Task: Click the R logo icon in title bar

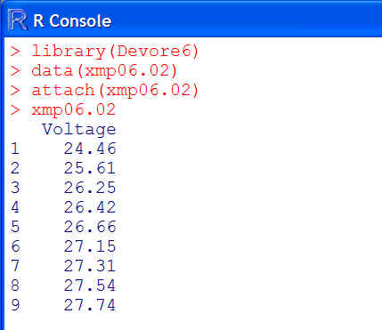Action: [18, 20]
